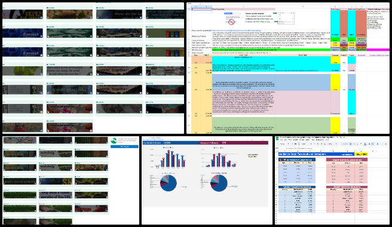Screen dimensions: 392x227
Task: Open the Insert menu in Google Sheets
Action: [296, 140]
